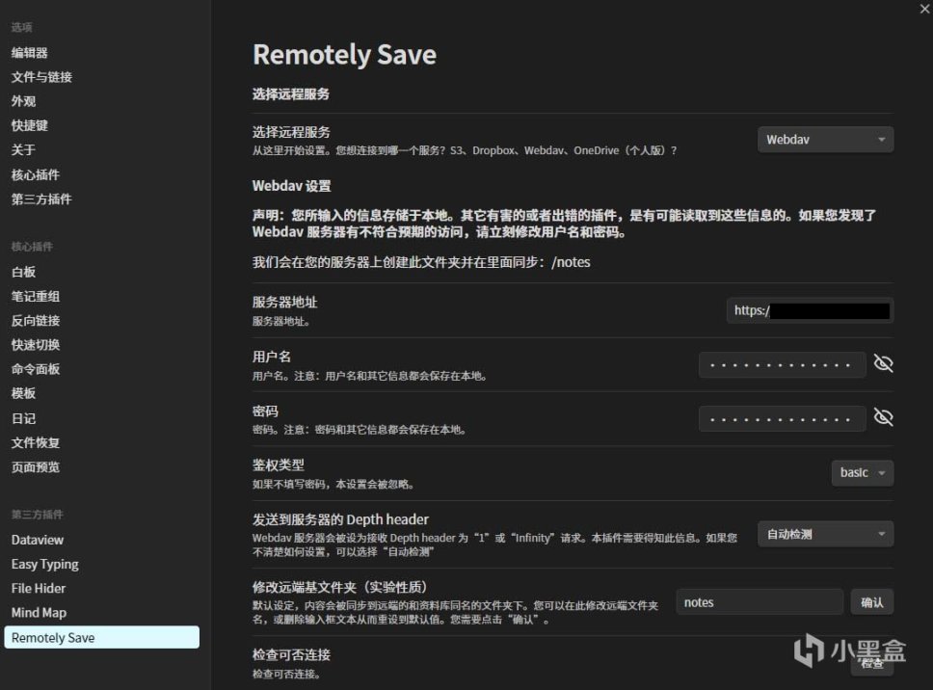Open 核心插件 settings tab

click(35, 174)
